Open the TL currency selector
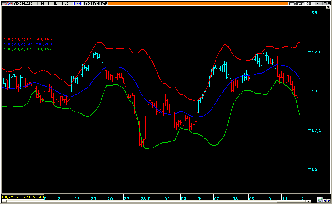 (x=55, y=3)
